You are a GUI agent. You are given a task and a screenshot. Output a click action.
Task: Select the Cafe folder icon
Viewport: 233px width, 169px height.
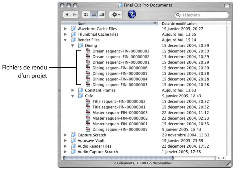(80, 96)
